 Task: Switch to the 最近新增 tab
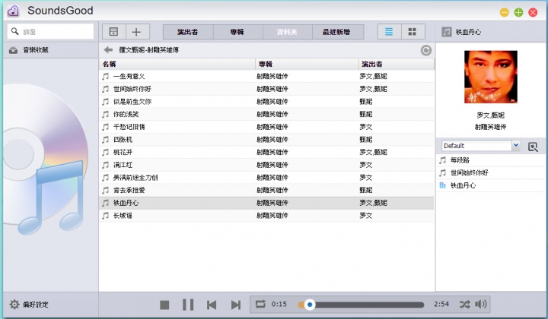pos(337,32)
